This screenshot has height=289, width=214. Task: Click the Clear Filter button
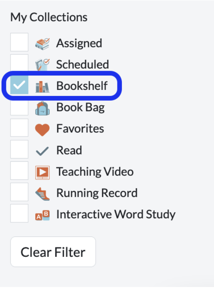pyautogui.click(x=53, y=252)
